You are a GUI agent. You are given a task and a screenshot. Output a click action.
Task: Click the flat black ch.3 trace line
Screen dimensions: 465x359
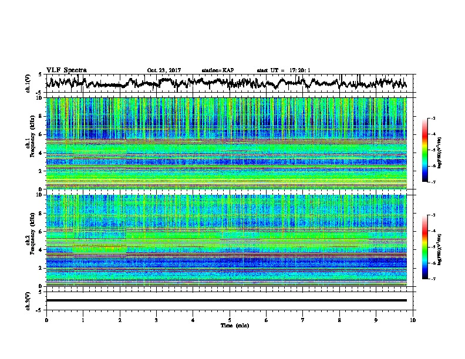pyautogui.click(x=226, y=300)
